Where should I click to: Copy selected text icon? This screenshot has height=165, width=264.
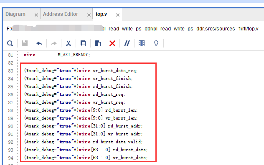tap(83, 43)
